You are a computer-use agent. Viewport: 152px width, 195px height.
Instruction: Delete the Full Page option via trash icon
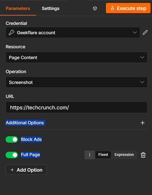143,155
